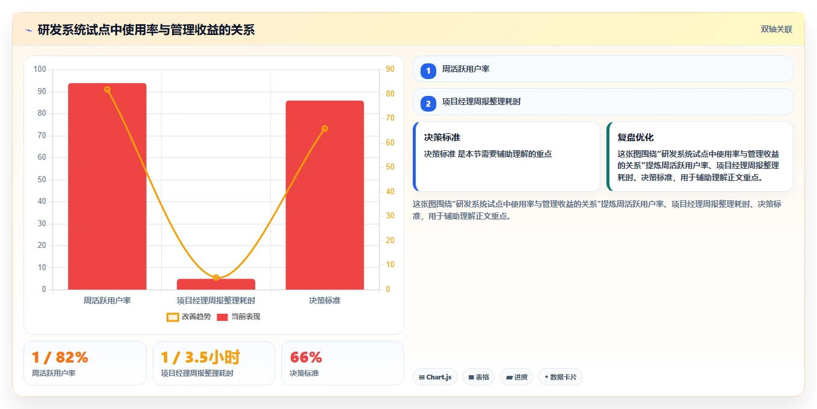Click the red 当前表现 legend swatch

tap(222, 317)
